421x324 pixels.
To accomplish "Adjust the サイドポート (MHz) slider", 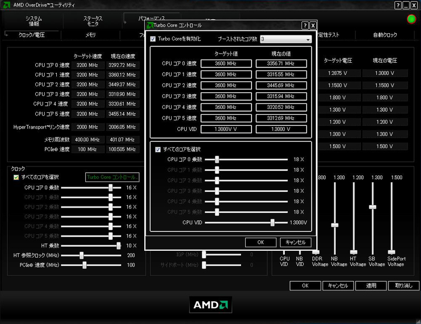I will pyautogui.click(x=204, y=265).
